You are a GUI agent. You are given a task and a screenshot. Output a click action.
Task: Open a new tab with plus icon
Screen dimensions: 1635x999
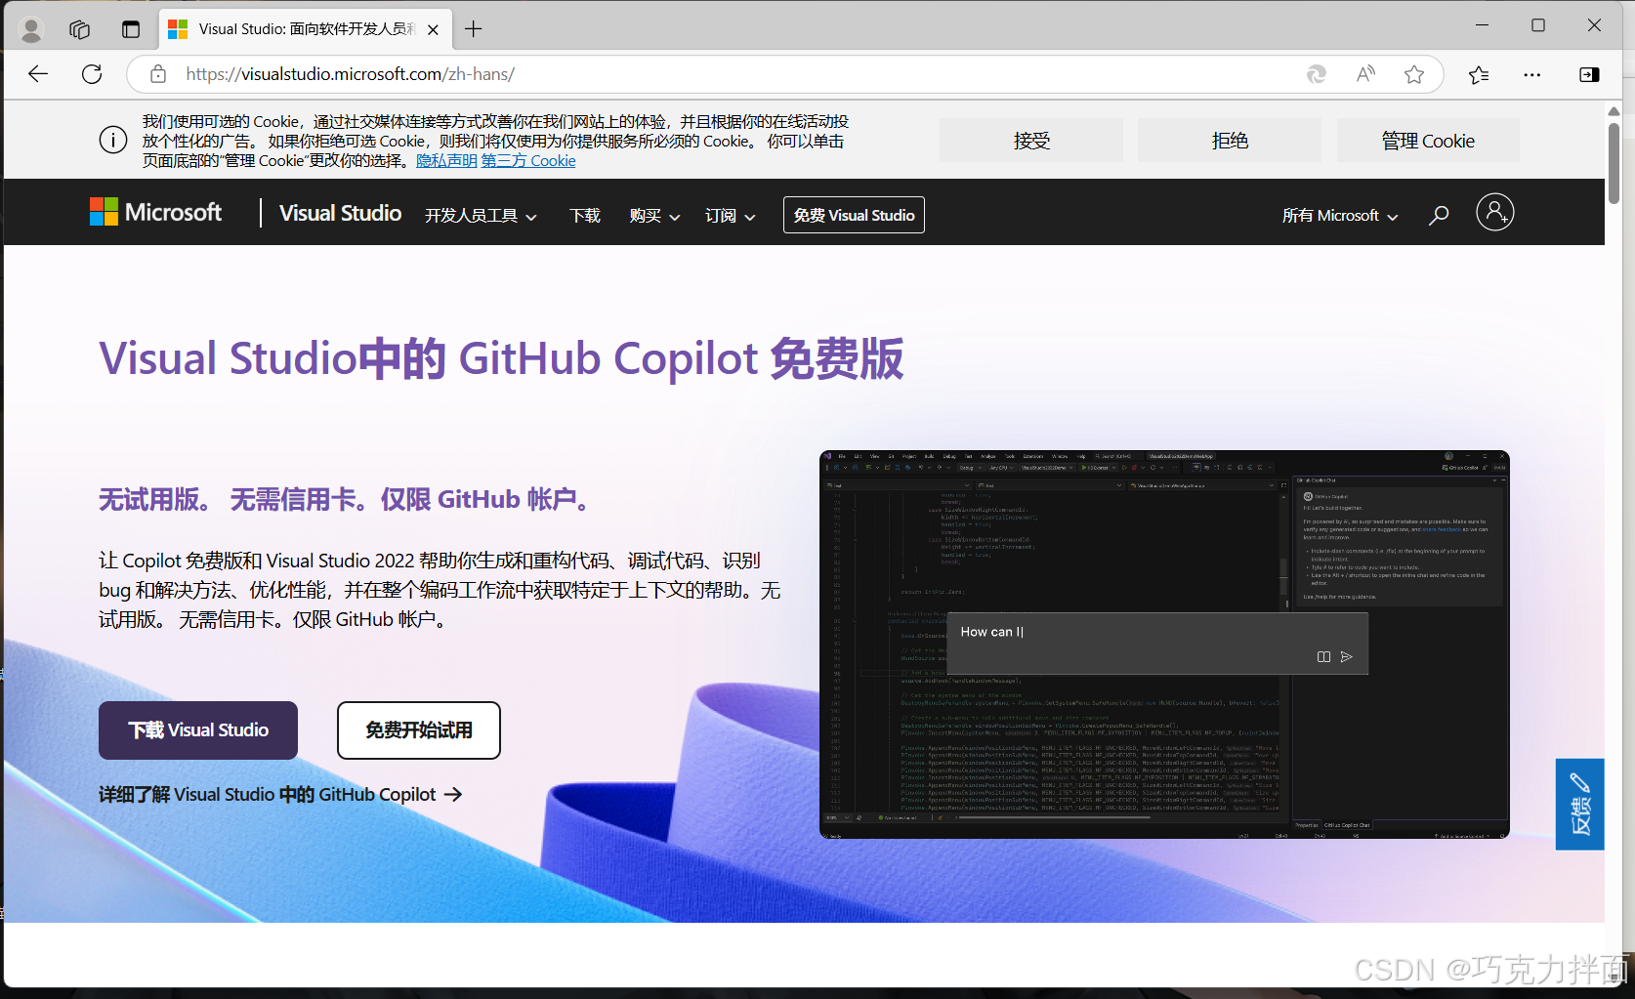[x=474, y=29]
